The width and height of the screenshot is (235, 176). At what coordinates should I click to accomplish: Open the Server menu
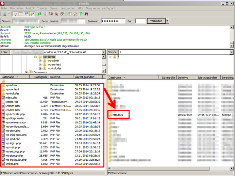[x=54, y=8]
